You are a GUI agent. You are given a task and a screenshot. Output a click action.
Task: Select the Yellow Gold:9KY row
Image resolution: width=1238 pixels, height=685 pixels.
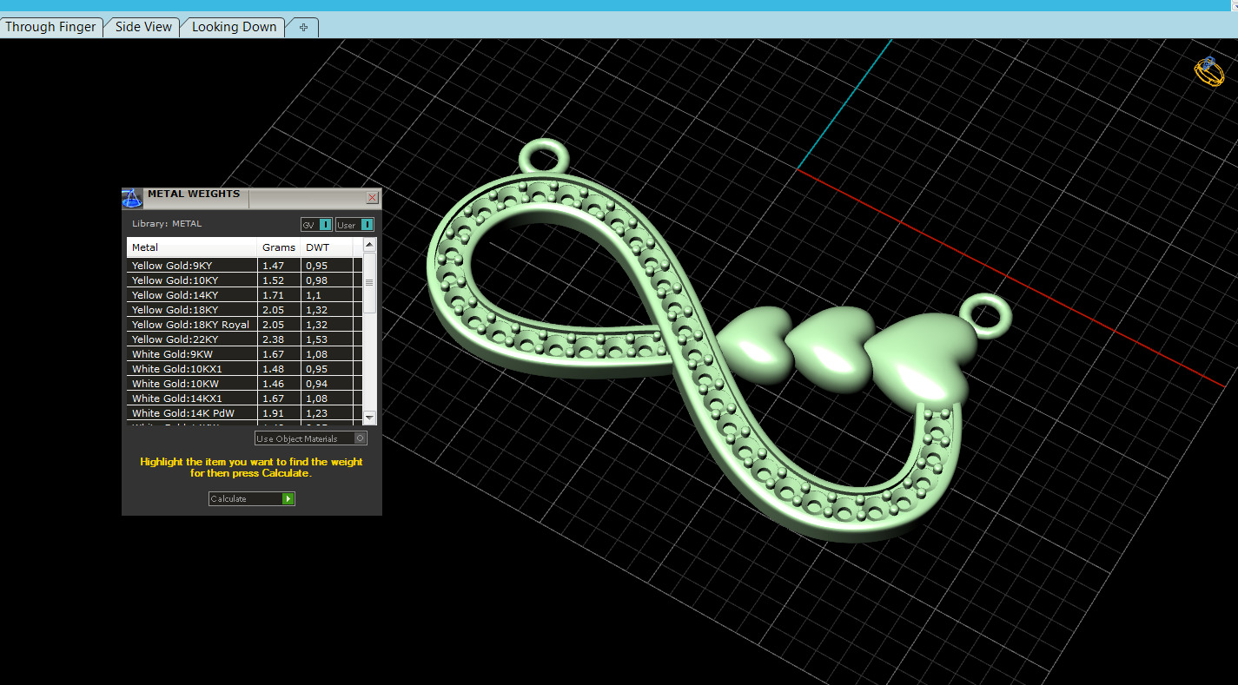(x=245, y=266)
